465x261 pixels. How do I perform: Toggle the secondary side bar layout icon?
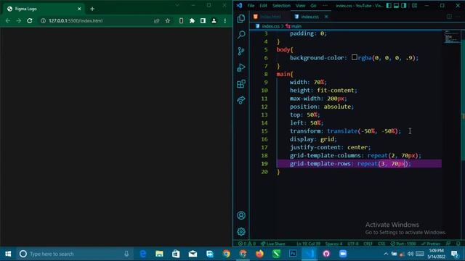(404, 6)
